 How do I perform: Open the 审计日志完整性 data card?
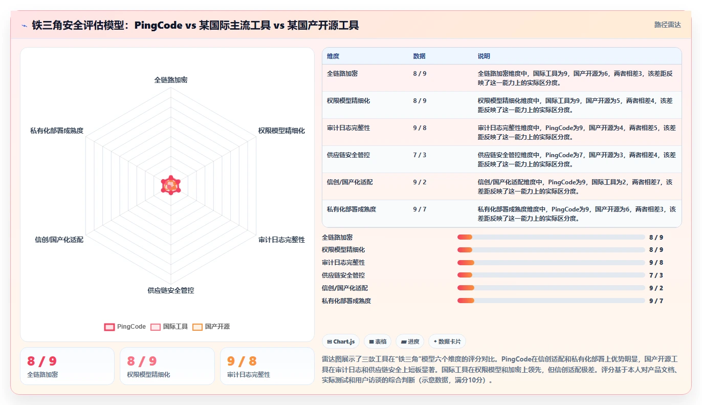[x=267, y=366]
